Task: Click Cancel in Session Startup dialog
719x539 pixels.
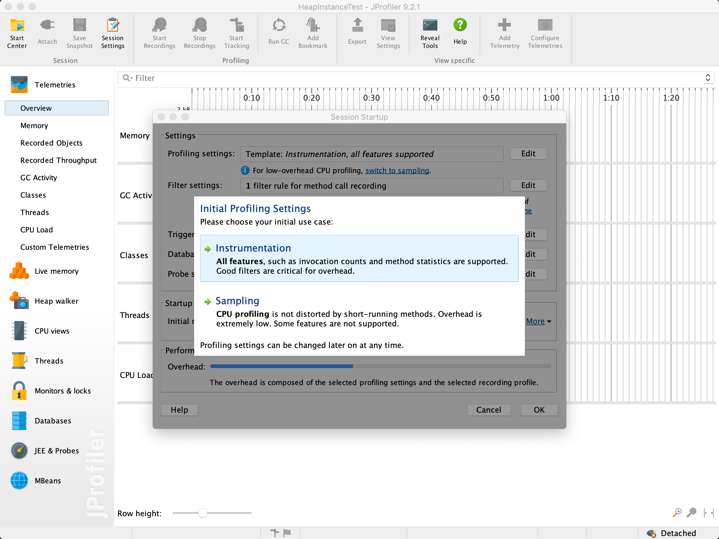Action: point(489,410)
